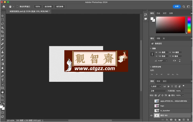Lock all with the padlock icon

coord(169,95)
